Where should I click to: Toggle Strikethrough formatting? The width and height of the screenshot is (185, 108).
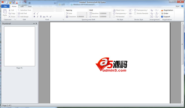(x=44, y=17)
